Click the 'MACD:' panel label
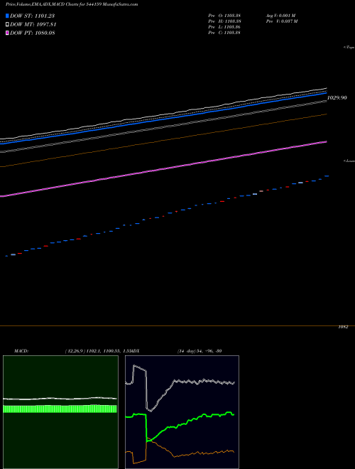The height and width of the screenshot is (469, 355). tap(21, 351)
